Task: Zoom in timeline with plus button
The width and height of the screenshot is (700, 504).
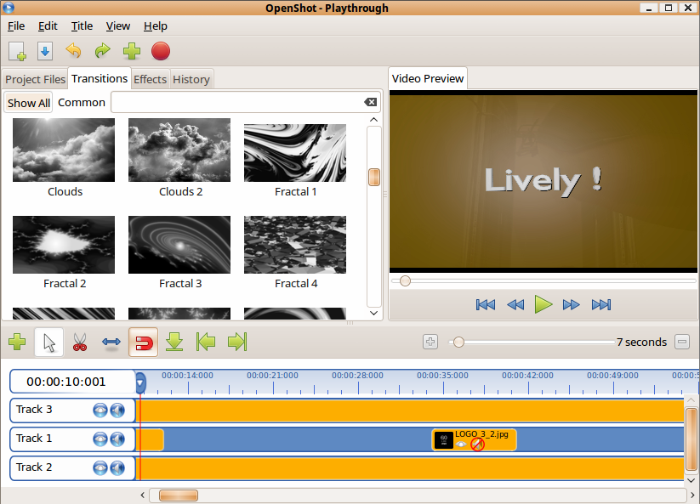Action: point(430,342)
